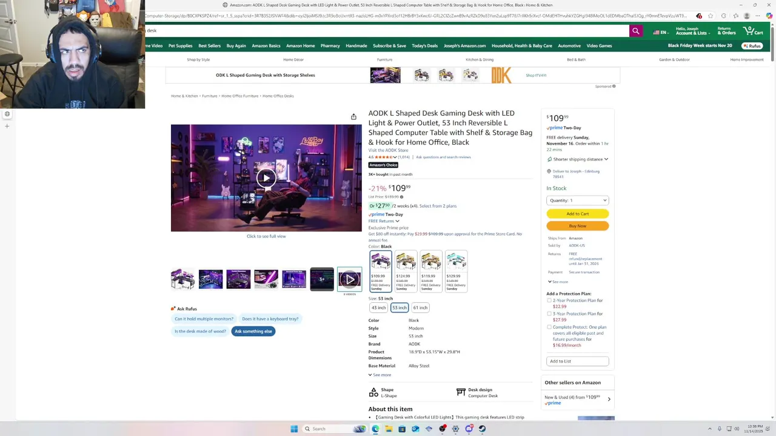Check the 3-Year Protection Plan checkbox
The image size is (776, 436).
(x=549, y=314)
